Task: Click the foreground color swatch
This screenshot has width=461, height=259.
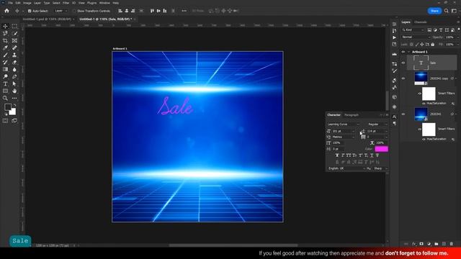Action: (x=8, y=107)
